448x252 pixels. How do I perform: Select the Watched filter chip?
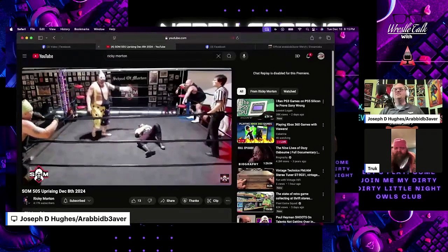(289, 91)
